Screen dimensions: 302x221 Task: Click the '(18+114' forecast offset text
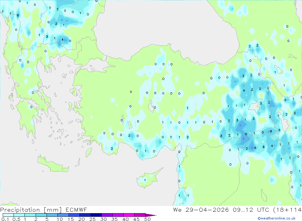point(288,210)
